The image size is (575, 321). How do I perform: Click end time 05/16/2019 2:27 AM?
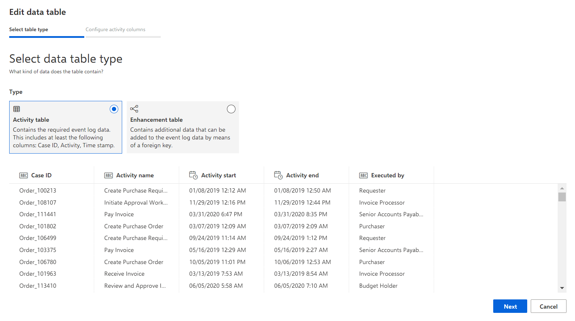pos(301,250)
